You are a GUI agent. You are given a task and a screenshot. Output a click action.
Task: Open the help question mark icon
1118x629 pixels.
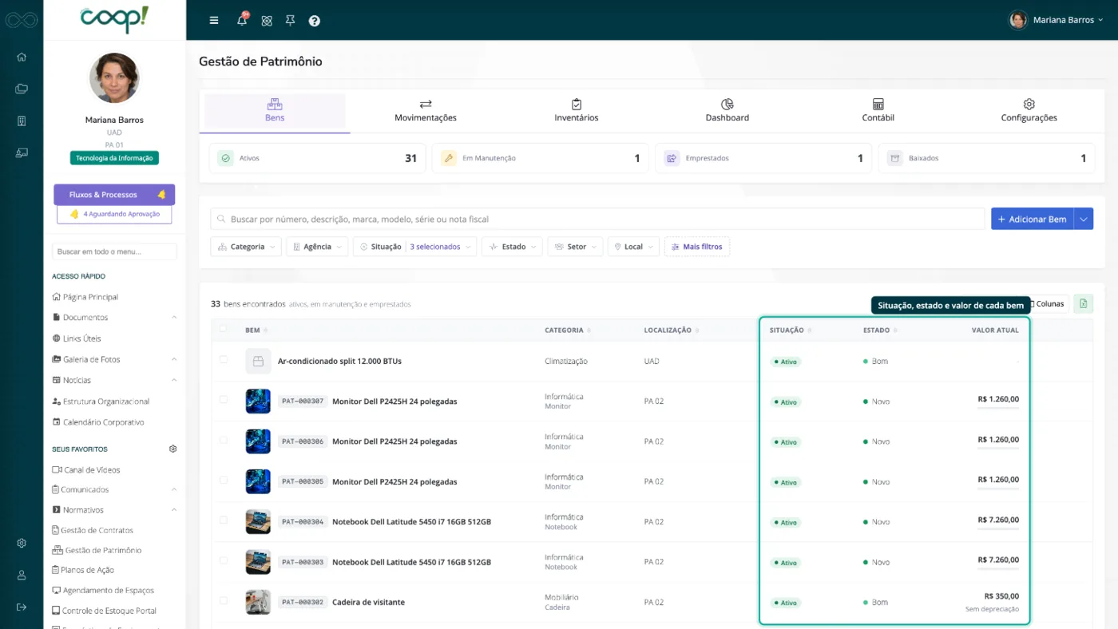(315, 21)
